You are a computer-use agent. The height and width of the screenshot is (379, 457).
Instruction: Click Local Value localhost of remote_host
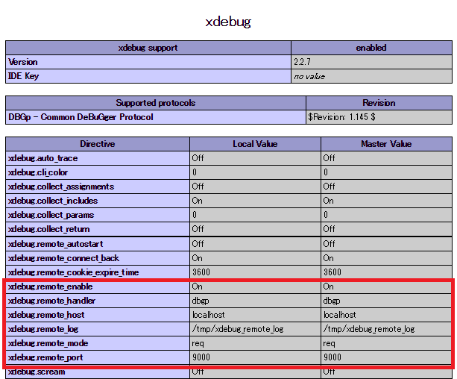click(x=255, y=315)
